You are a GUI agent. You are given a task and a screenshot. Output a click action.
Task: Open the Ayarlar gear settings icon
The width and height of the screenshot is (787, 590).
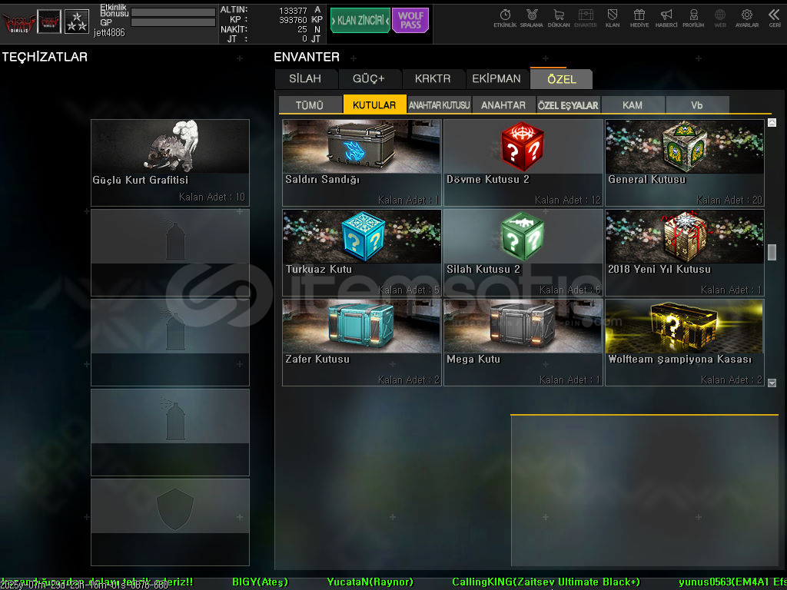click(x=747, y=18)
